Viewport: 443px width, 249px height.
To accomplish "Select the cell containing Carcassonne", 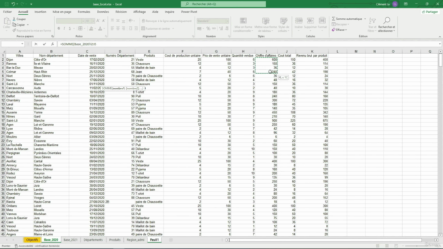I will click(19, 88).
